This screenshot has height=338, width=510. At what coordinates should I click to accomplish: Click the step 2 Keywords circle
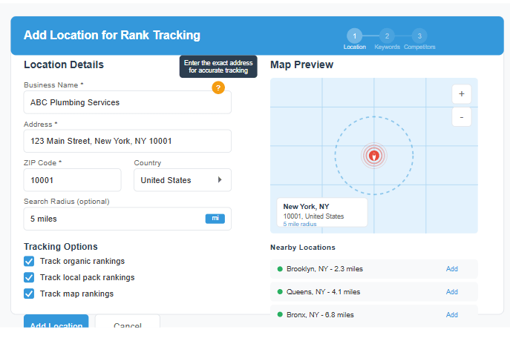click(x=387, y=36)
